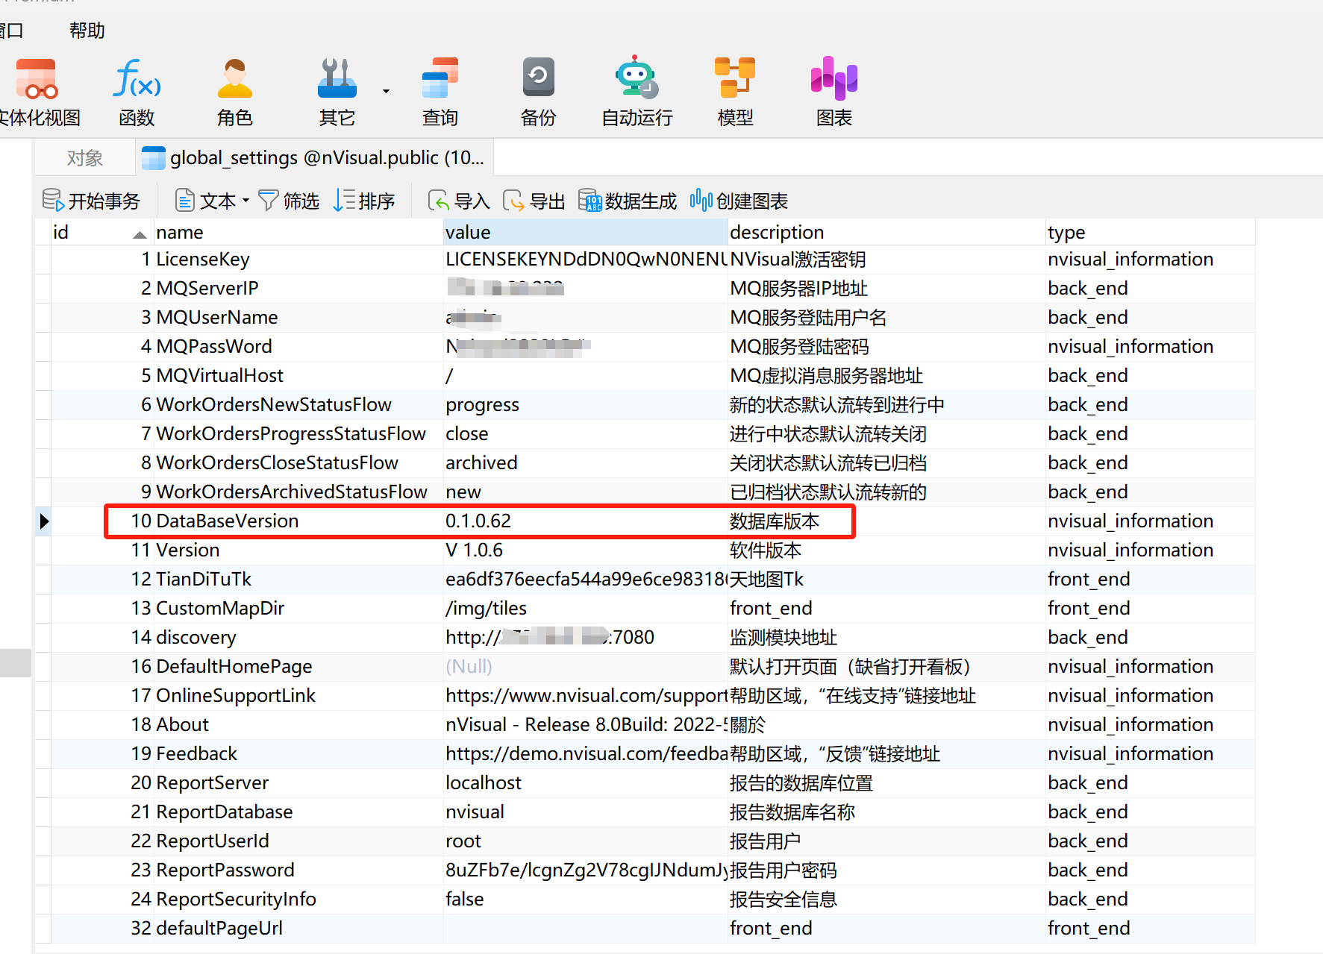Open the Function (函数) tool
The image size is (1323, 954).
pyautogui.click(x=137, y=92)
